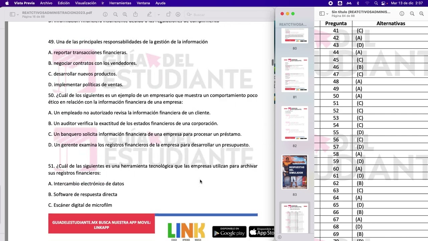
Task: Open Spotlight search in menu bar
Action: [376, 3]
